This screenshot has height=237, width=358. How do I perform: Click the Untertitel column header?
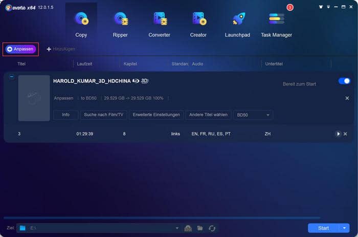[274, 64]
